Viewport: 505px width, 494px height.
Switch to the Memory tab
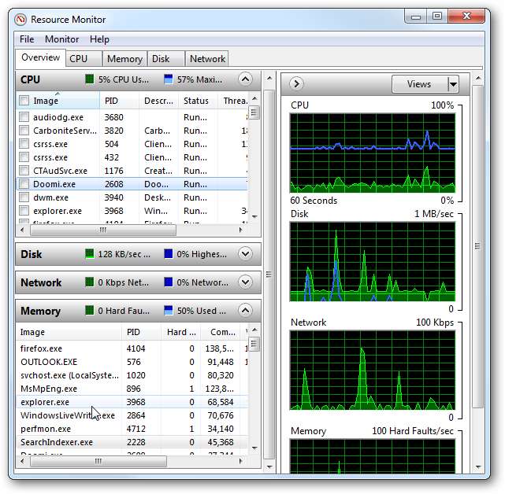[x=124, y=58]
